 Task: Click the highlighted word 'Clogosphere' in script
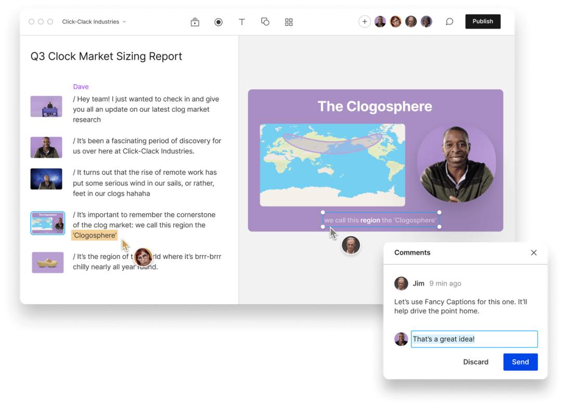(95, 235)
